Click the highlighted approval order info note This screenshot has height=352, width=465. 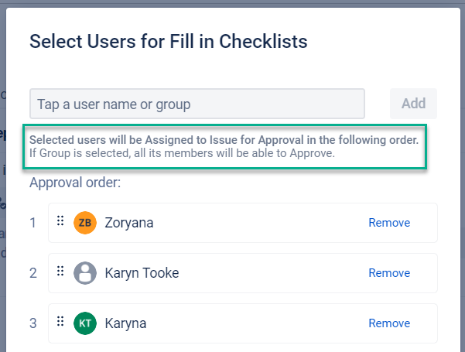point(224,146)
